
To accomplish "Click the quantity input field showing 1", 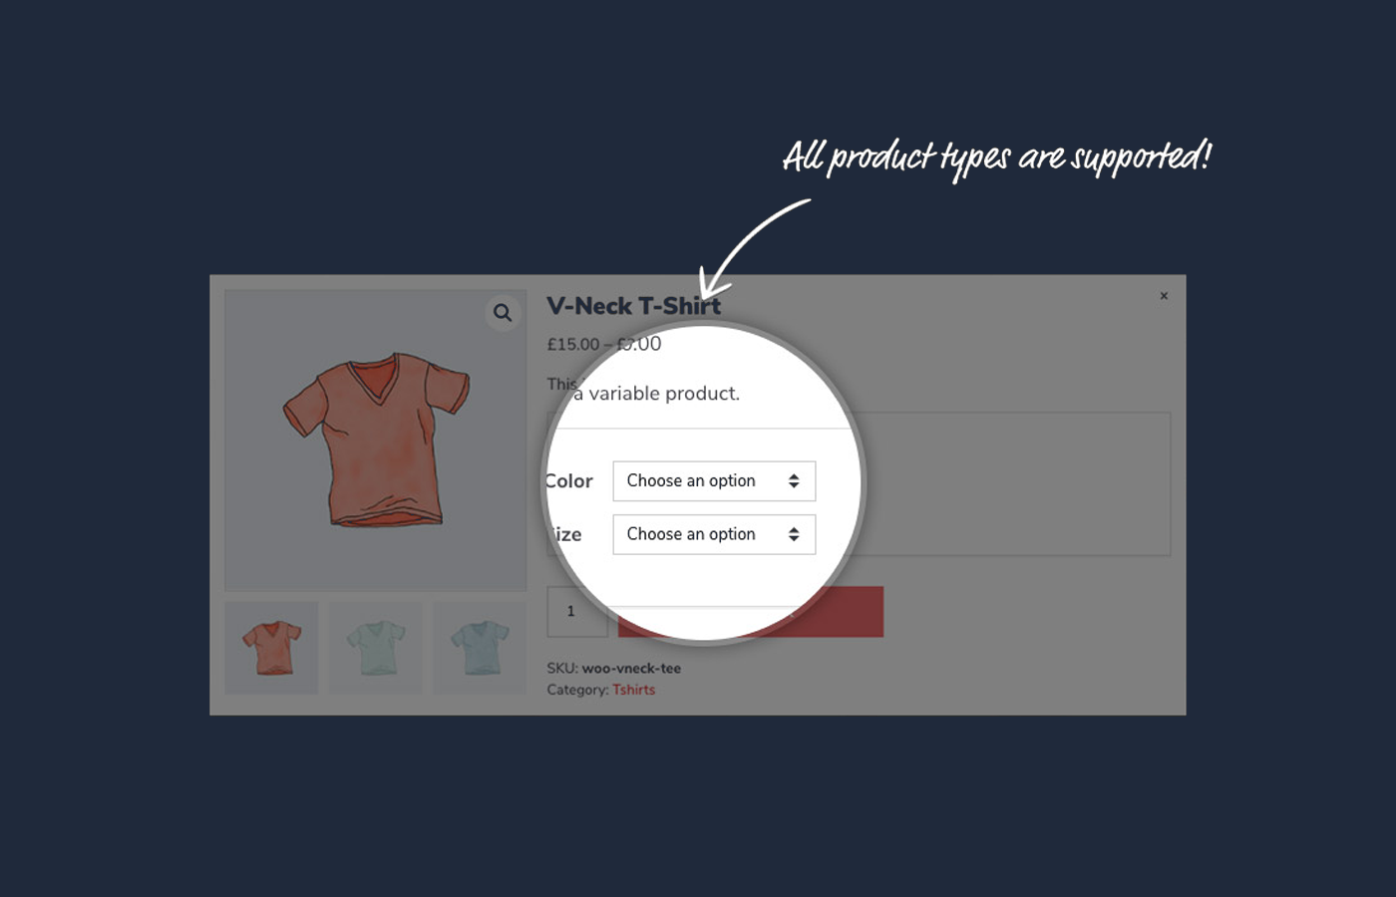I will click(577, 612).
